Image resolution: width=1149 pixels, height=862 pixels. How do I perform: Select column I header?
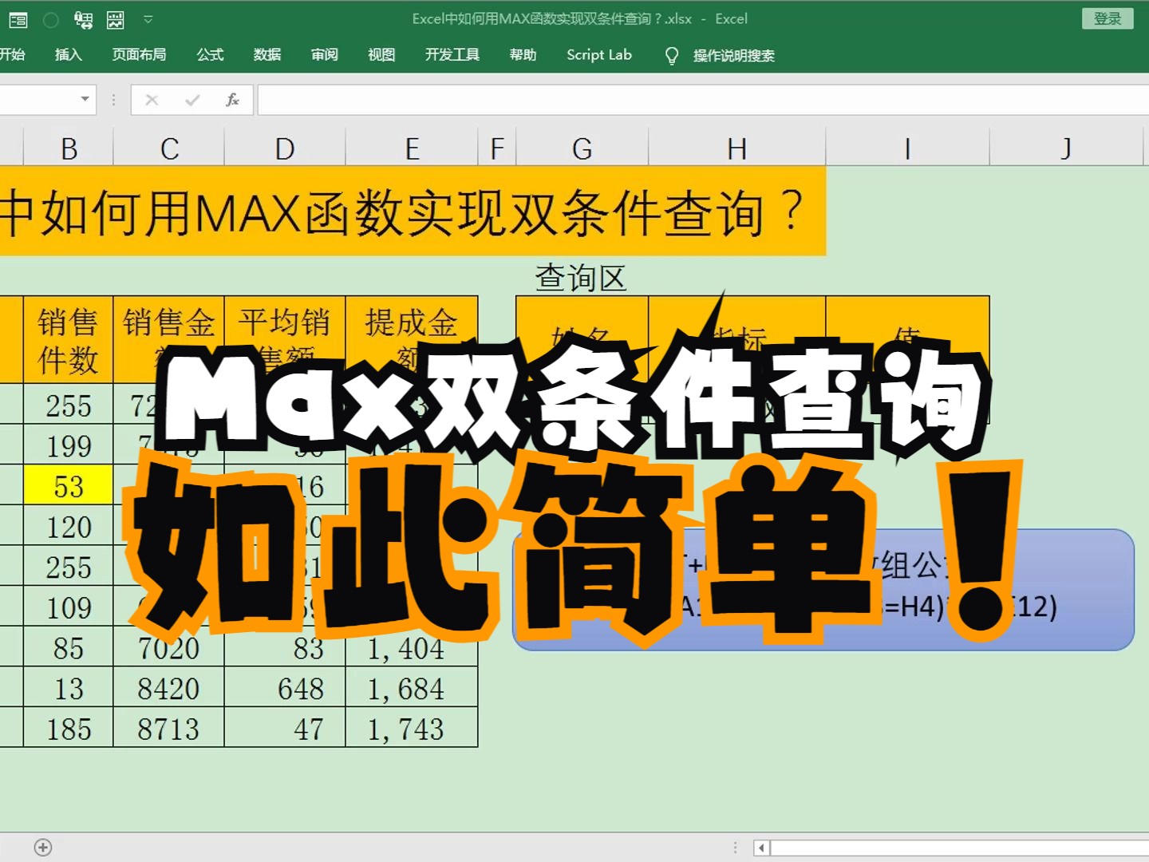click(907, 148)
